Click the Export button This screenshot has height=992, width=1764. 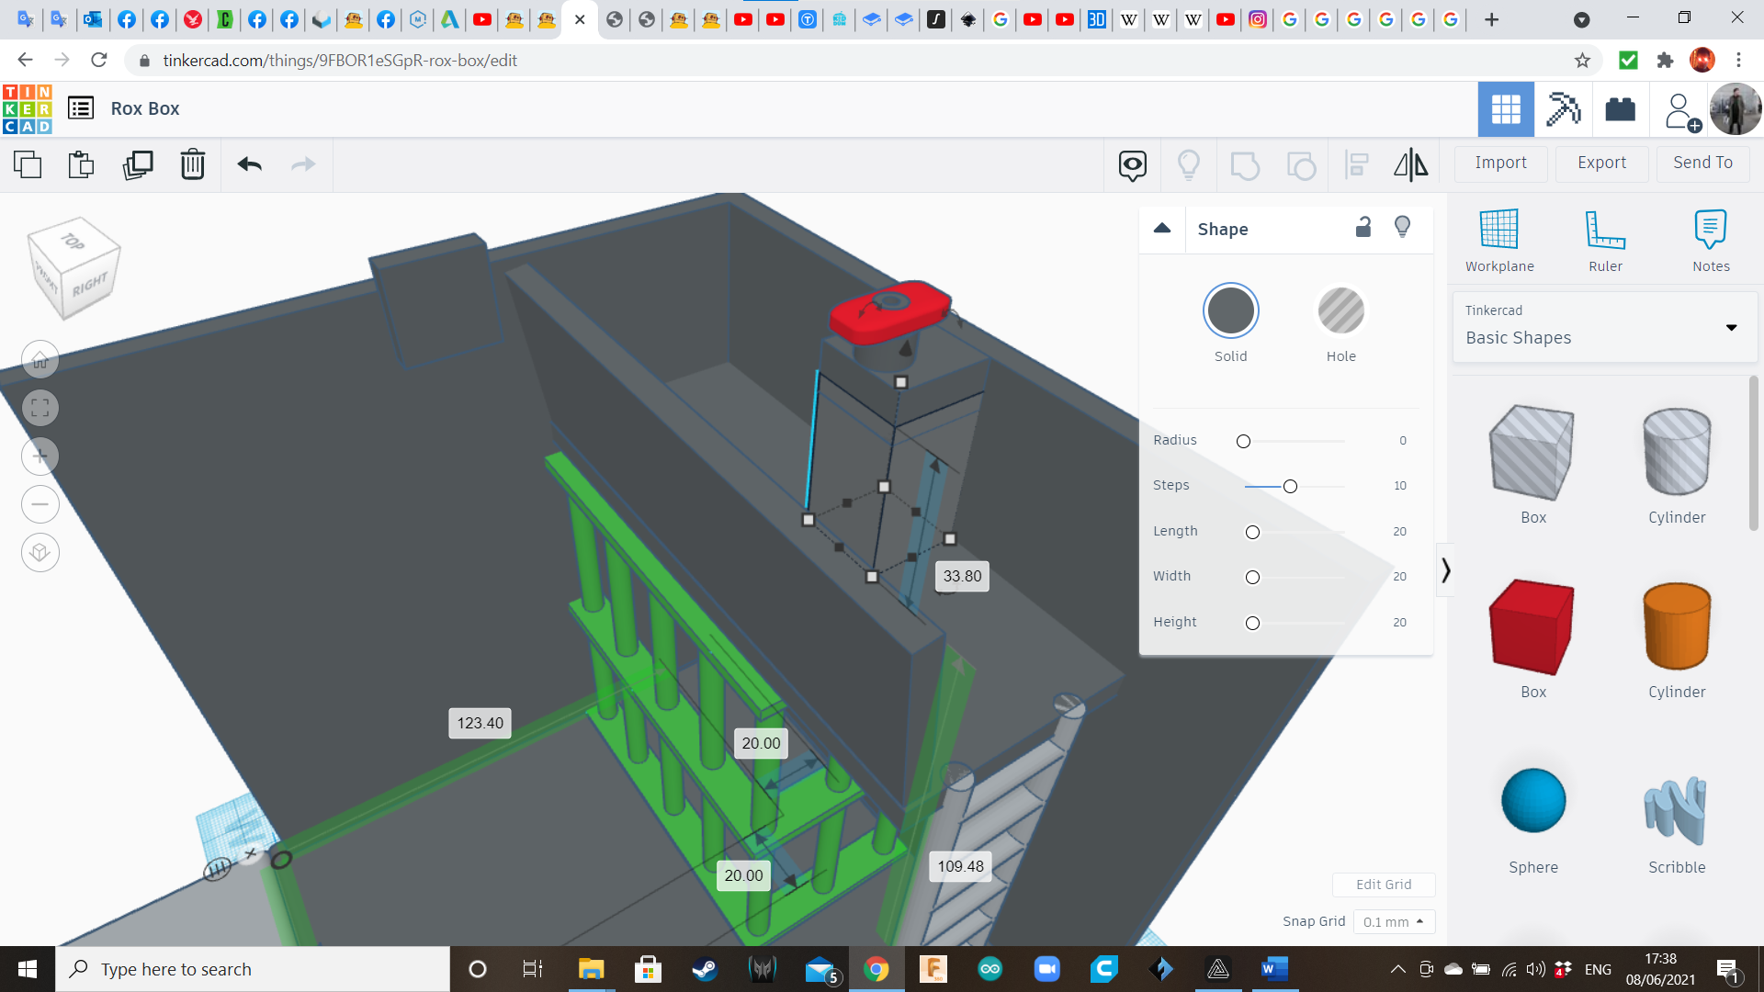[1601, 163]
